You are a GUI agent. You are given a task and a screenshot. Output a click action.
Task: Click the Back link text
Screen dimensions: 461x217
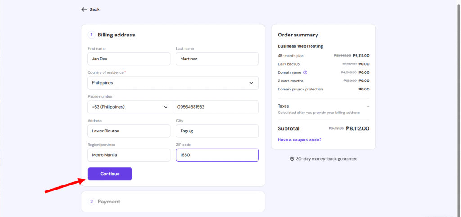click(x=95, y=9)
